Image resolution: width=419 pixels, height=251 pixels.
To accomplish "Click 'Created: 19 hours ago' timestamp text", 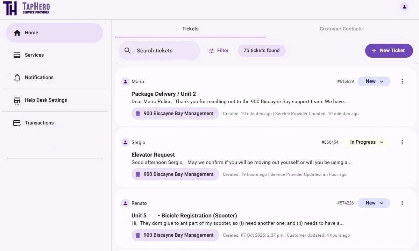I will [245, 175].
